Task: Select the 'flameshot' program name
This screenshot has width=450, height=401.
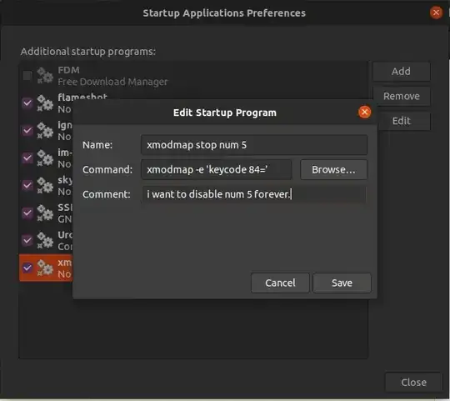Action: coord(82,97)
